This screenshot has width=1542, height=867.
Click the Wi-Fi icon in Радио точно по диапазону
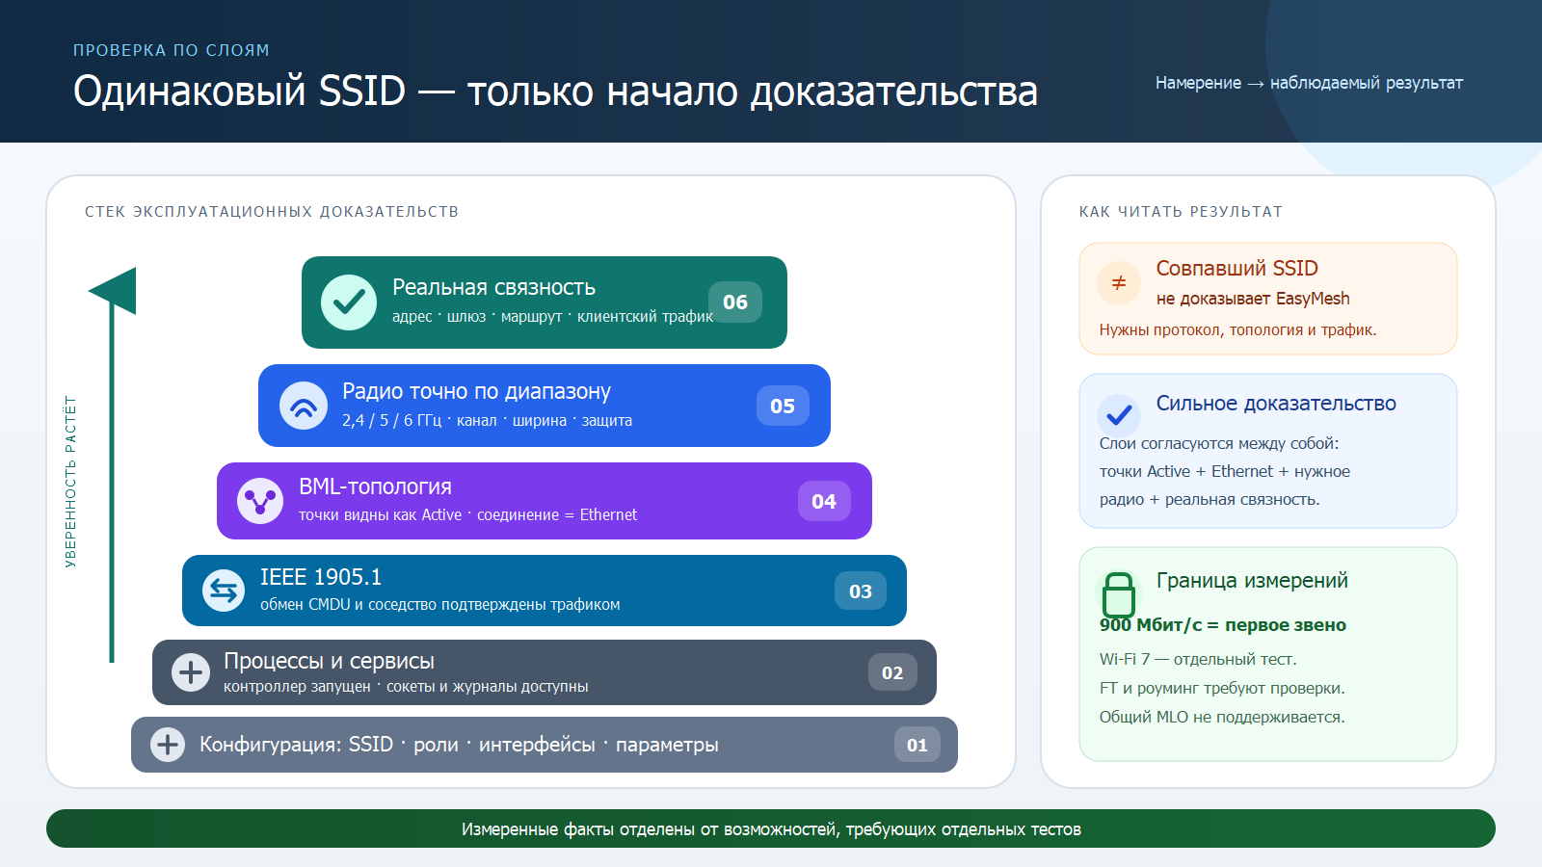[x=304, y=406]
